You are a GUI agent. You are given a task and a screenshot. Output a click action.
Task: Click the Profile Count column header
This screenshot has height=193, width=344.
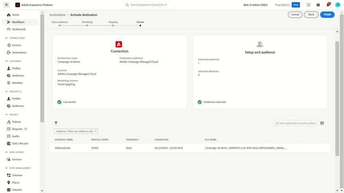point(100,140)
